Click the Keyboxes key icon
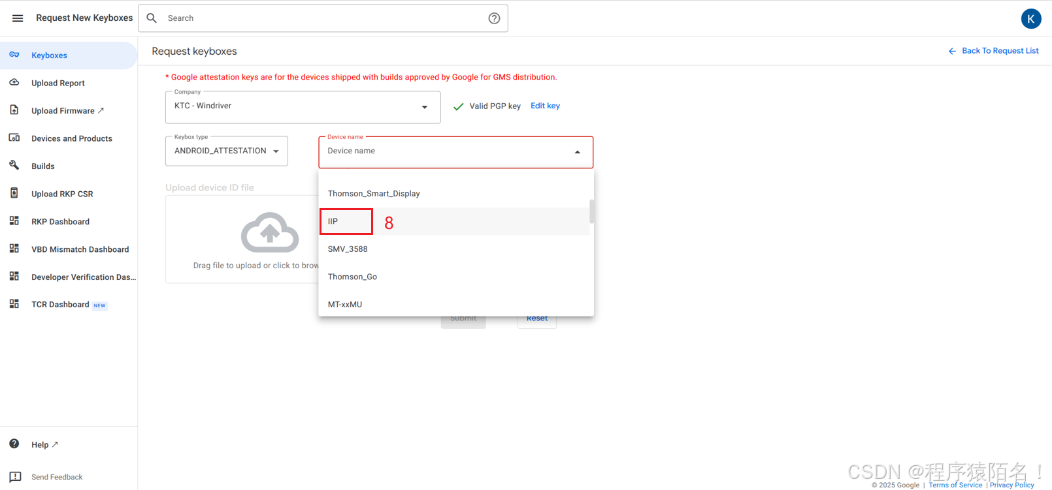 [x=14, y=55]
